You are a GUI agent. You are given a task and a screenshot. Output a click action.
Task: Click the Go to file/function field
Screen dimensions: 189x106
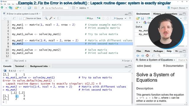[x=54, y=8]
